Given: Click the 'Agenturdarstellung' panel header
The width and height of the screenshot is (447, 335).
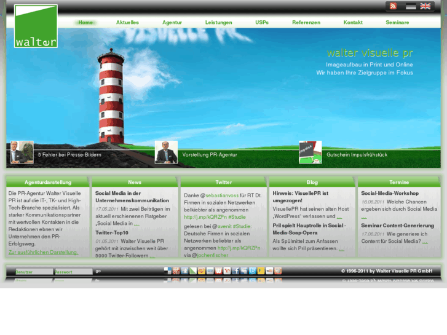Looking at the screenshot, I should [48, 182].
